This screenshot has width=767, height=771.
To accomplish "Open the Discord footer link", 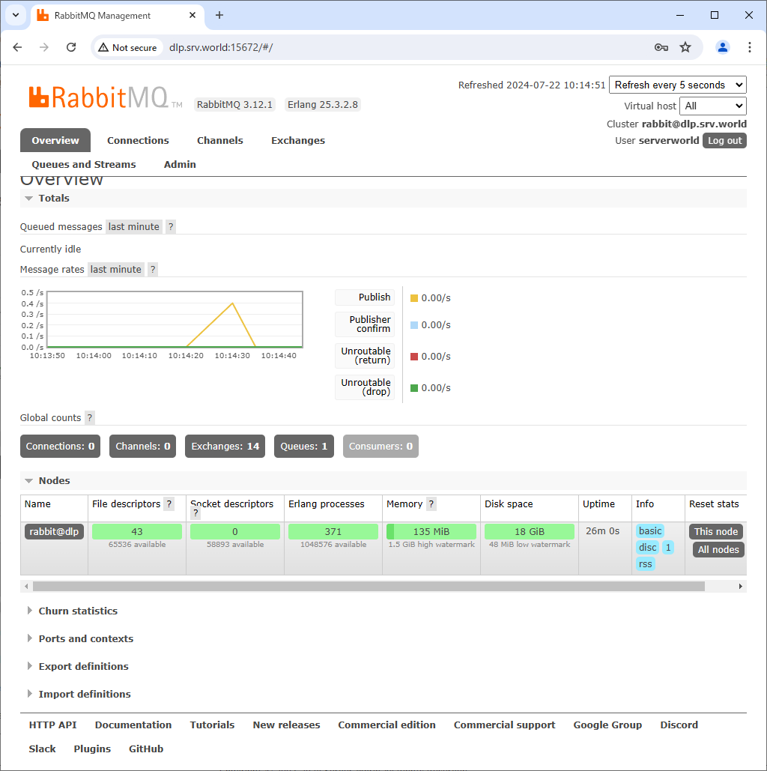I will (x=679, y=725).
